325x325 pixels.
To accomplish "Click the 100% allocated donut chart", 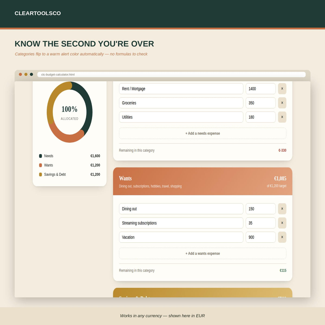I will [x=70, y=112].
